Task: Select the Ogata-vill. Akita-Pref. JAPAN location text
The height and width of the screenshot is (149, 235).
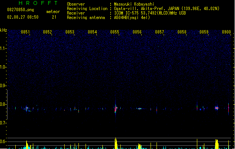Action: coord(167,9)
